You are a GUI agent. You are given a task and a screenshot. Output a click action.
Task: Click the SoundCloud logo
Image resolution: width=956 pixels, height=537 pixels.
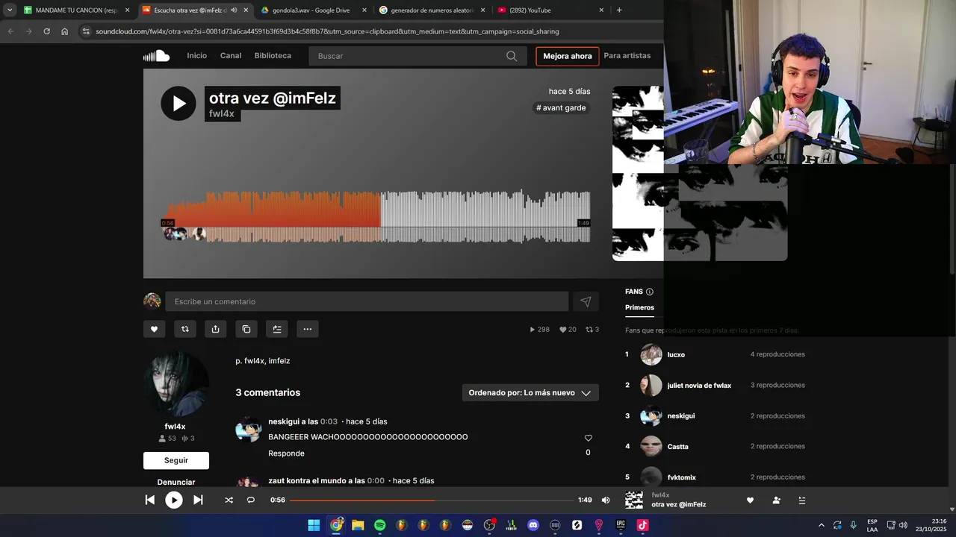[157, 56]
